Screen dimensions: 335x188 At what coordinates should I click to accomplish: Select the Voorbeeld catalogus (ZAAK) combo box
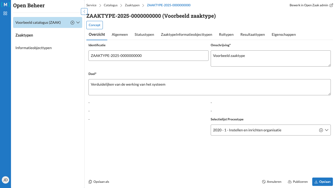(x=48, y=23)
